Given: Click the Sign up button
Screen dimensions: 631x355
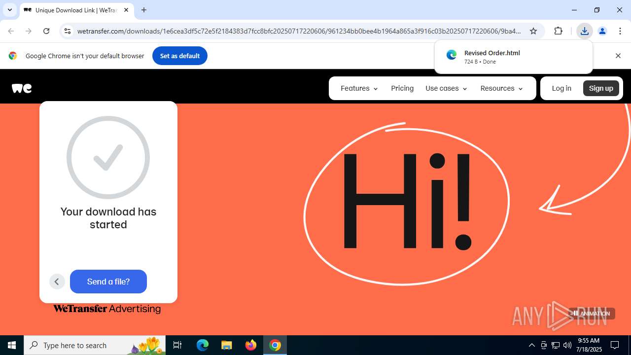Looking at the screenshot, I should (x=601, y=88).
